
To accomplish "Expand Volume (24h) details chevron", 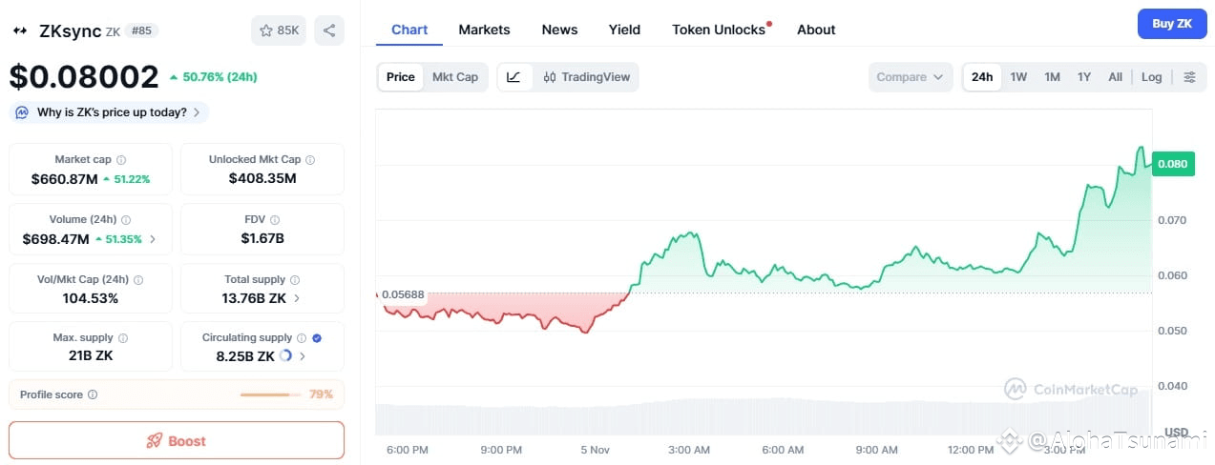I will [x=153, y=239].
